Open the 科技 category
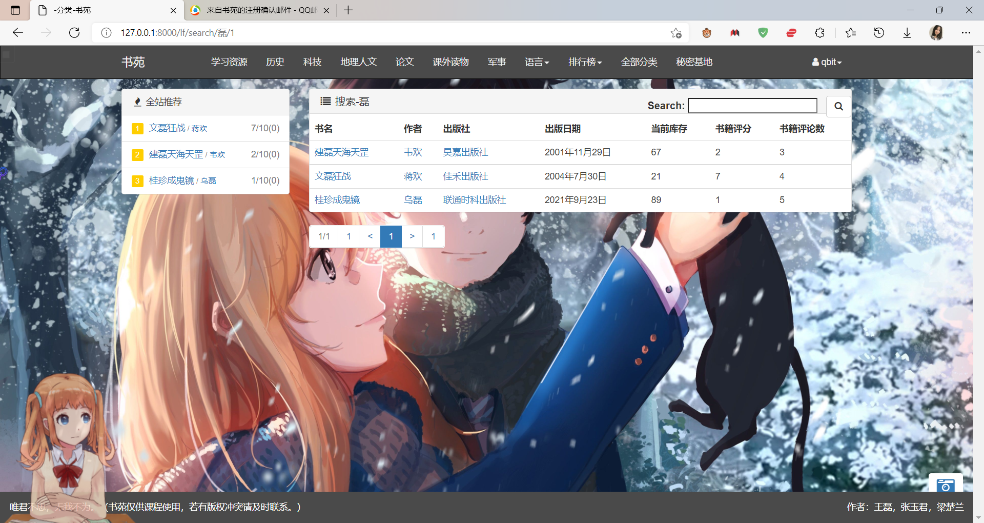Viewport: 984px width, 523px height. coord(312,62)
